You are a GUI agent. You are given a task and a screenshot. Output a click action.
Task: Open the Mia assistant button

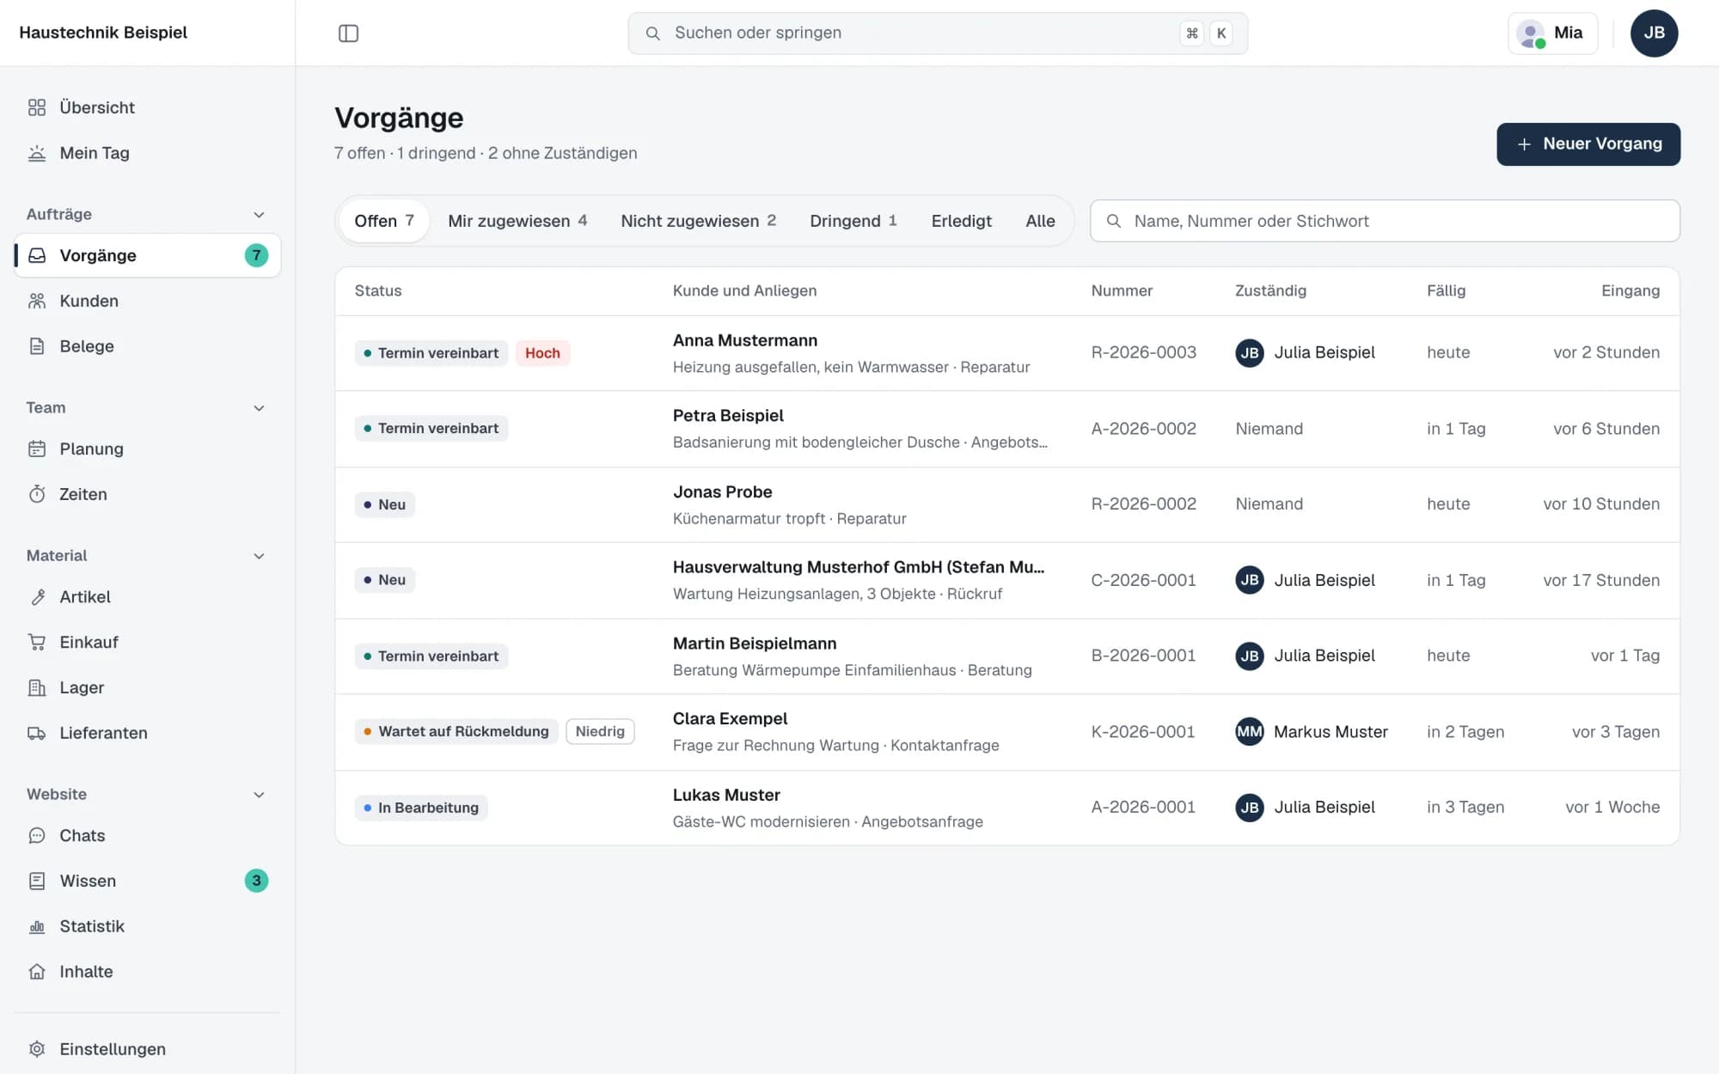pyautogui.click(x=1552, y=34)
